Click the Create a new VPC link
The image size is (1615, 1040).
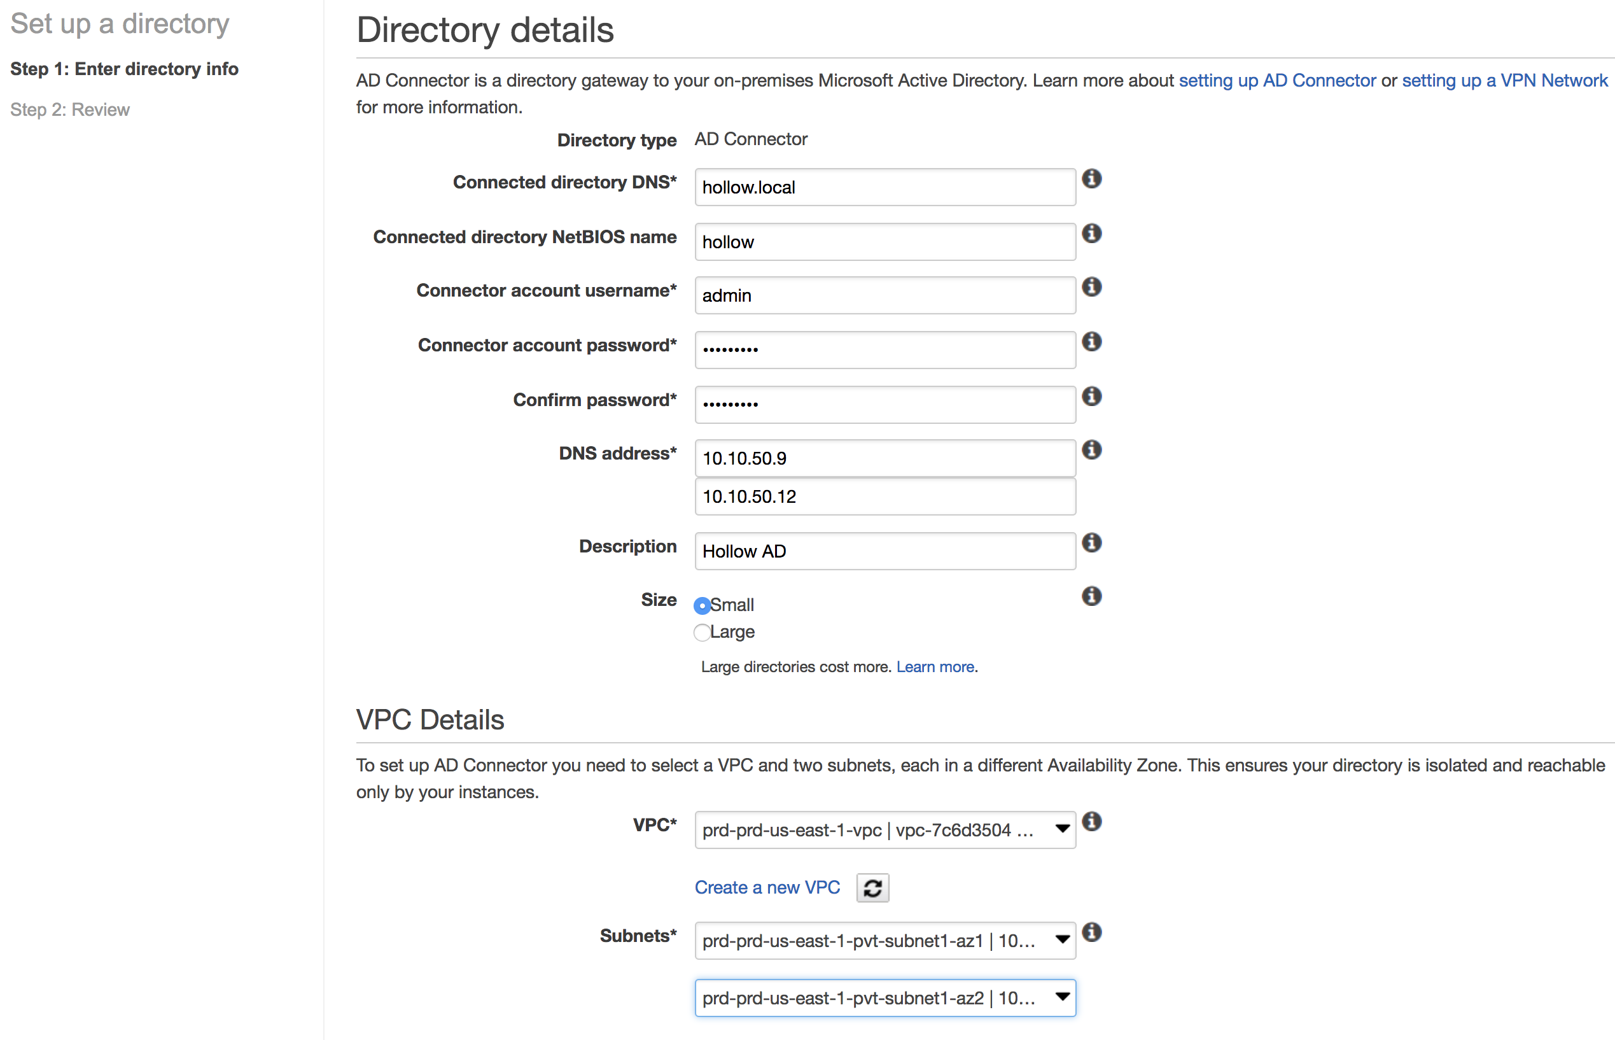click(767, 887)
